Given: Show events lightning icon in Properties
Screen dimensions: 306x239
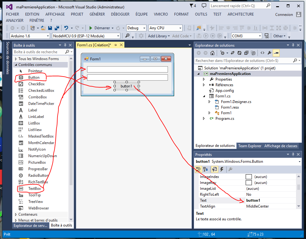Looking at the screenshot, I should click(222, 169).
